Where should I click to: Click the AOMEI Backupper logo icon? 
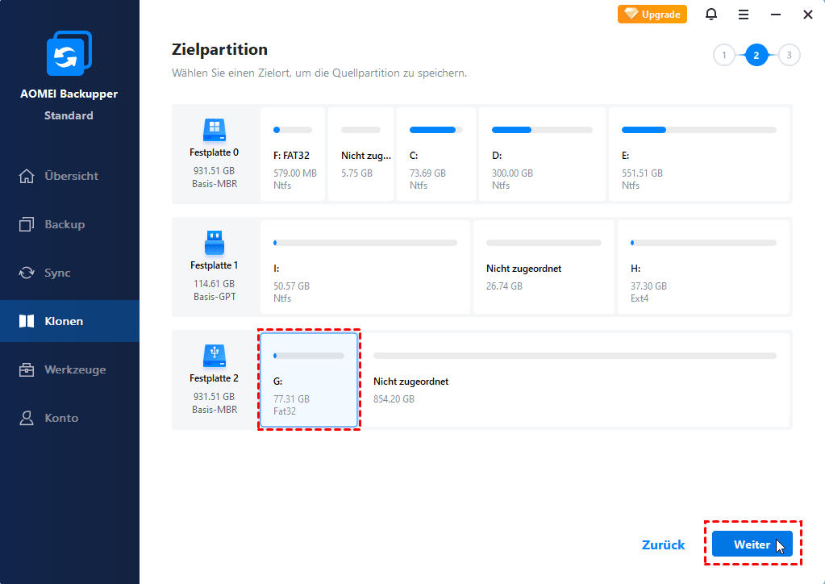coord(69,53)
